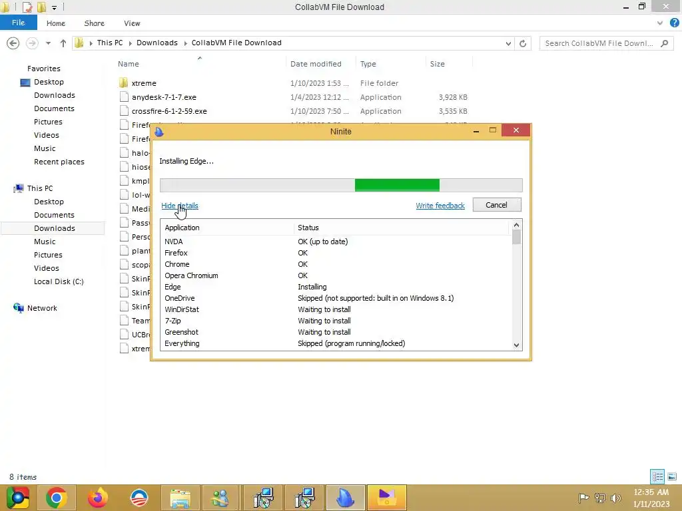Select crossfire-6-1-2-59.exe file
This screenshot has width=682, height=511.
169,111
